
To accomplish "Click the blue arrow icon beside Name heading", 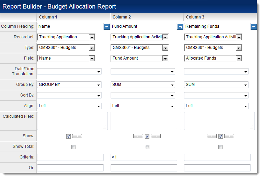I will tap(106, 27).
